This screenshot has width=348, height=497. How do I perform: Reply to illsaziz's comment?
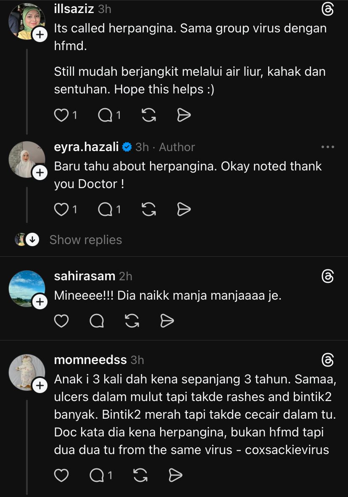click(105, 115)
